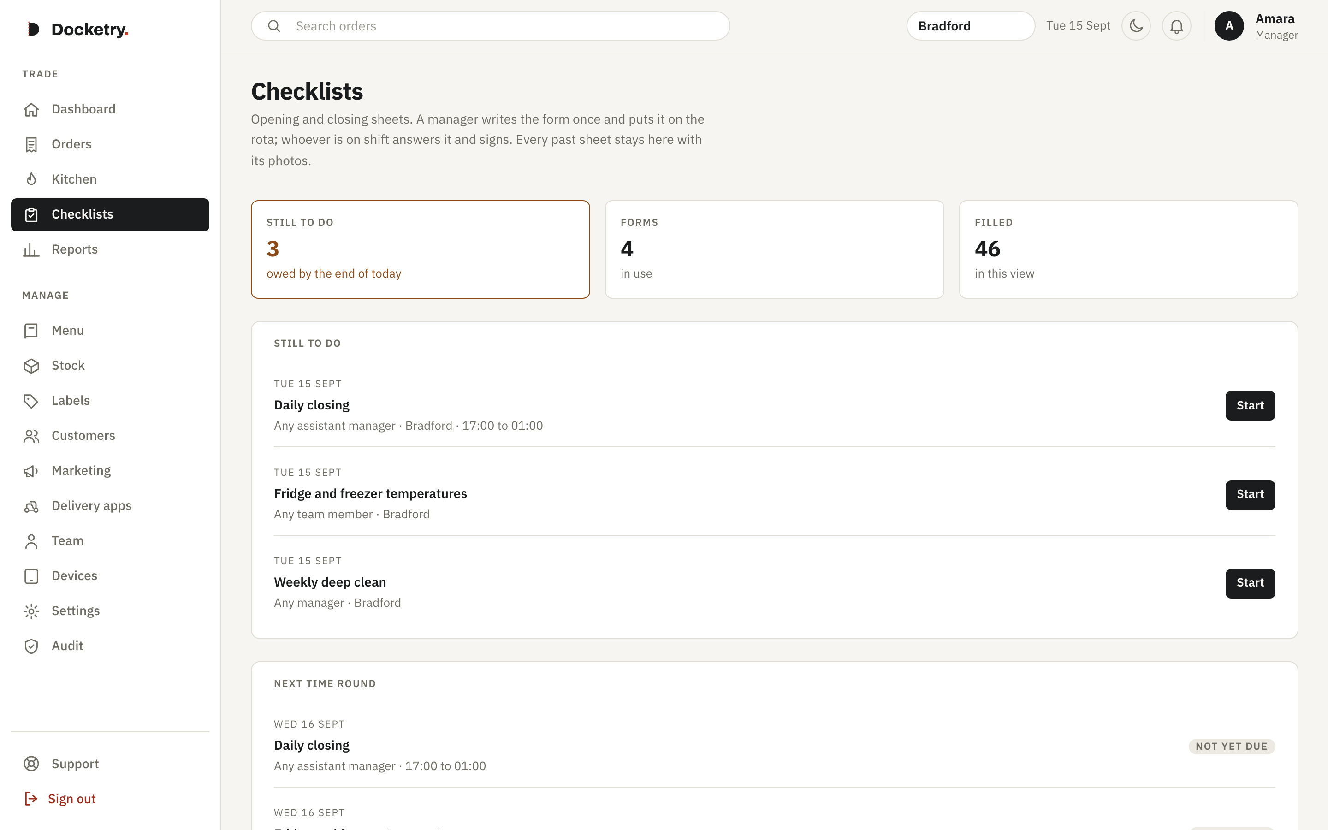1328x830 pixels.
Task: Toggle dark mode with moon icon
Action: 1136,26
